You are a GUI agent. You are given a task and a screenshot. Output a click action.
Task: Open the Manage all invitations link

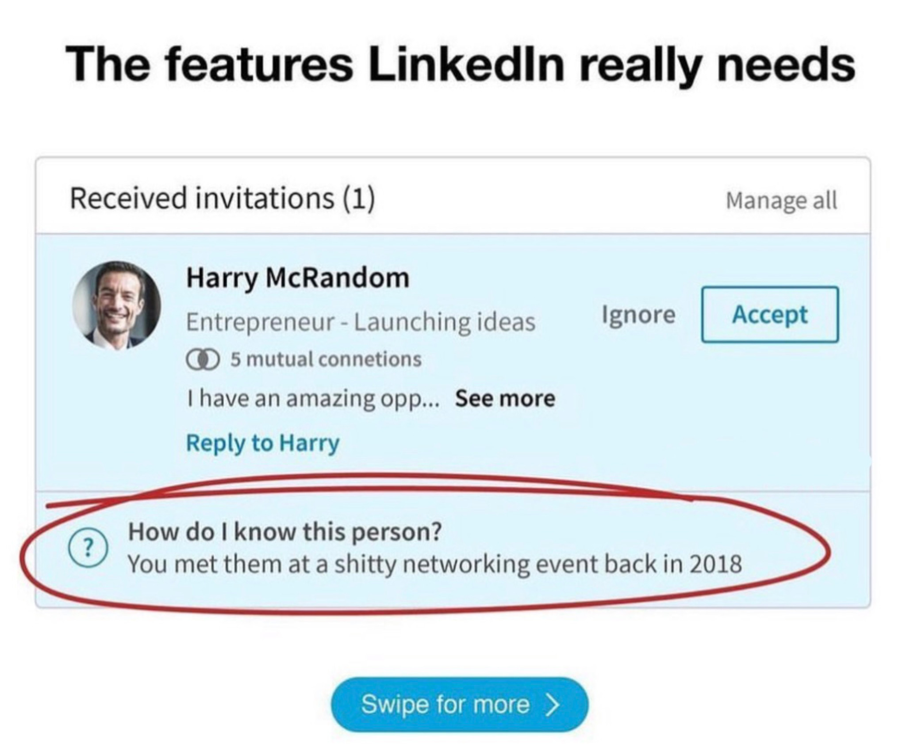(781, 200)
